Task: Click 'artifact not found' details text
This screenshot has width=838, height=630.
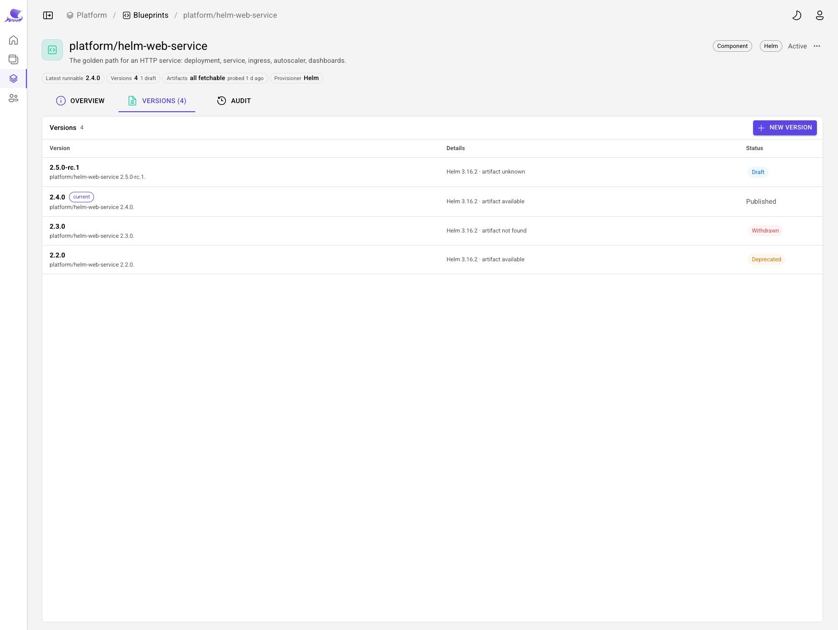Action: (504, 231)
